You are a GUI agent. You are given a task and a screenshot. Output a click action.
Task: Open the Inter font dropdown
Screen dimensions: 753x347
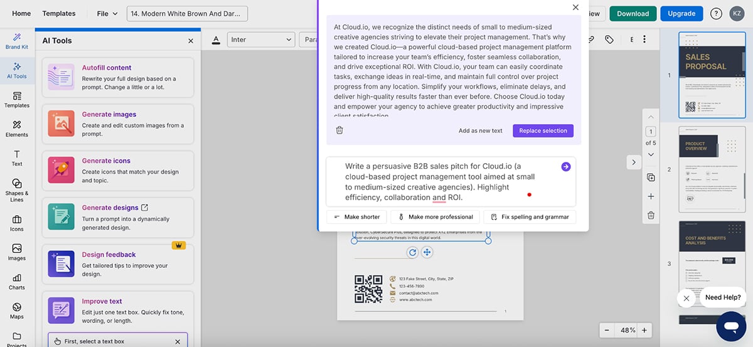click(x=260, y=40)
